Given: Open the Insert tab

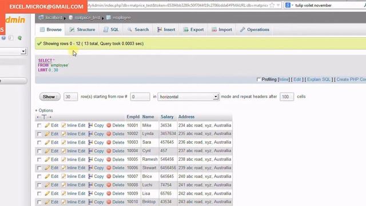Looking at the screenshot, I should coord(166,30).
